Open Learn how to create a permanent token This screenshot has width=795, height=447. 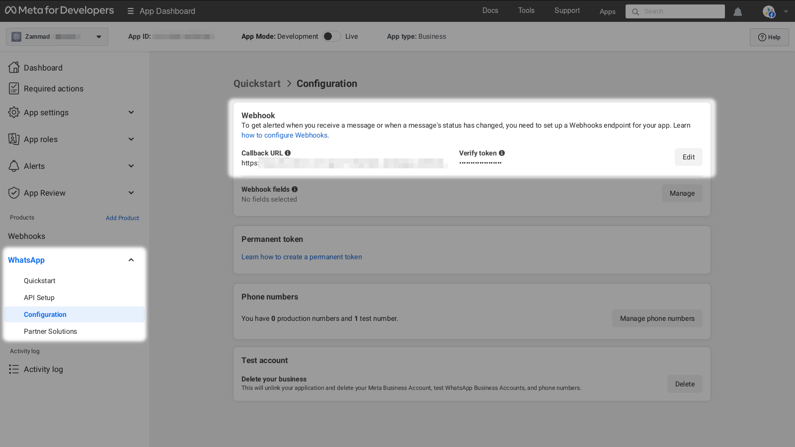coord(302,257)
